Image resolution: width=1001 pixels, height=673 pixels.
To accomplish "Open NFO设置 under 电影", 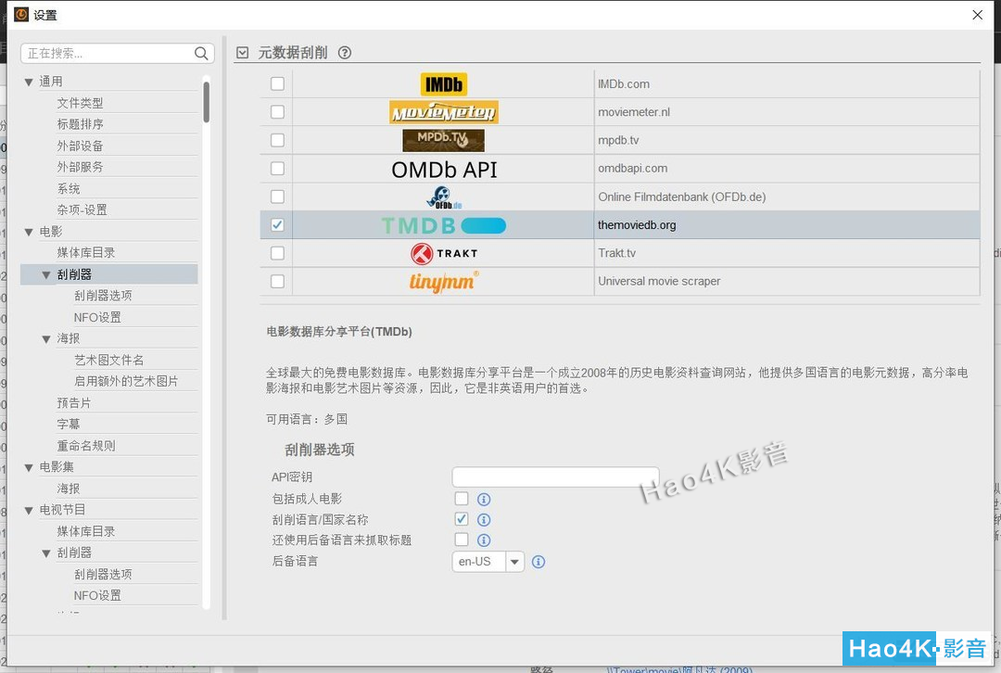I will tap(97, 317).
